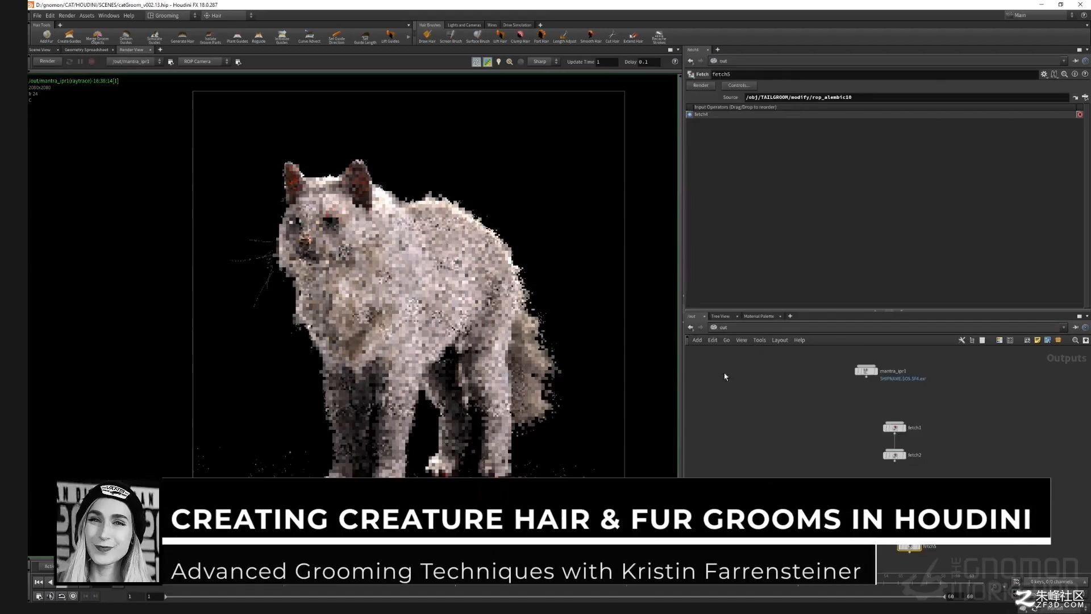Click the Update Time input field

click(x=606, y=61)
